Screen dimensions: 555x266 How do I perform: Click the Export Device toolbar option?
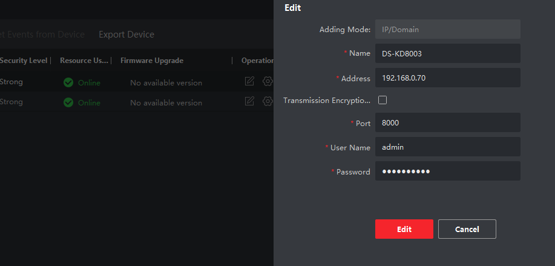pyautogui.click(x=126, y=35)
